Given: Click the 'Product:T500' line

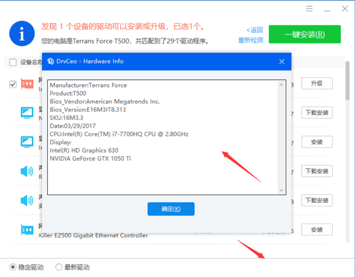Looking at the screenshot, I should tap(68, 93).
